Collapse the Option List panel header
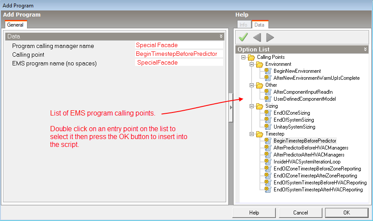 (x=366, y=49)
